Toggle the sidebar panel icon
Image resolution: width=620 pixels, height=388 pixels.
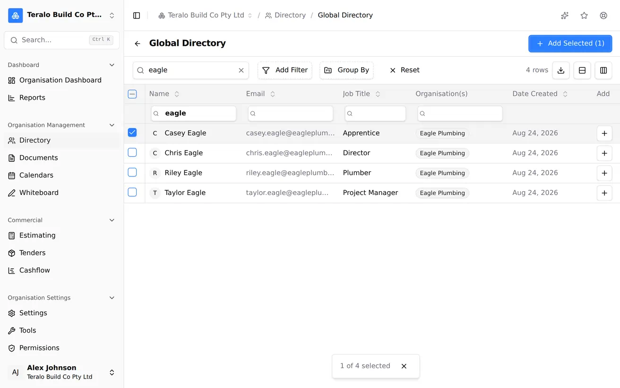(x=137, y=16)
